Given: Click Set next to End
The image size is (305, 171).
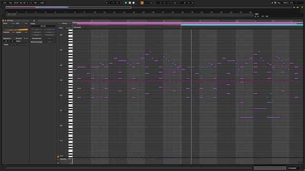Looking at the screenshot, I should pyautogui.click(x=26, y=23).
